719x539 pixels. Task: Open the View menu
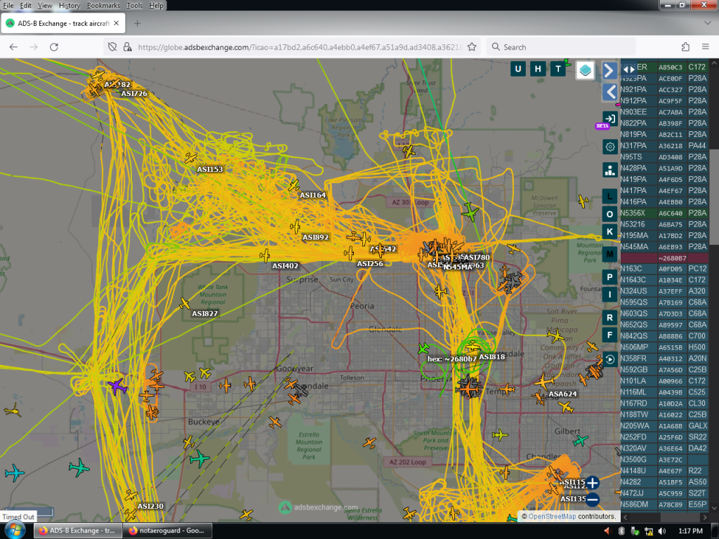tap(45, 6)
